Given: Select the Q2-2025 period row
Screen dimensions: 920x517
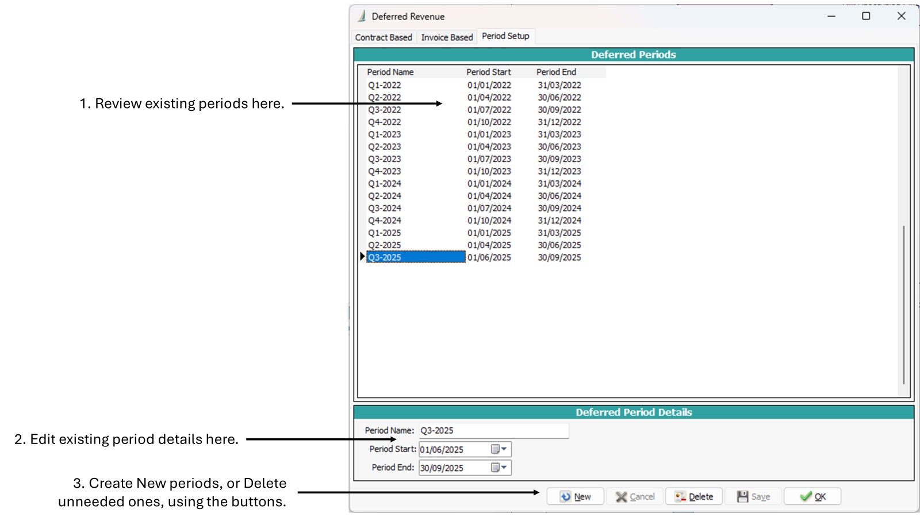Looking at the screenshot, I should tap(385, 245).
